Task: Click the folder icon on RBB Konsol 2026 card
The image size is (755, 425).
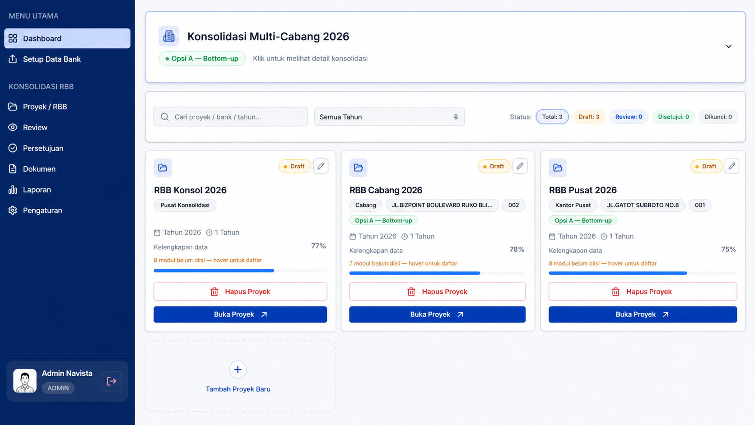Action: pyautogui.click(x=163, y=168)
